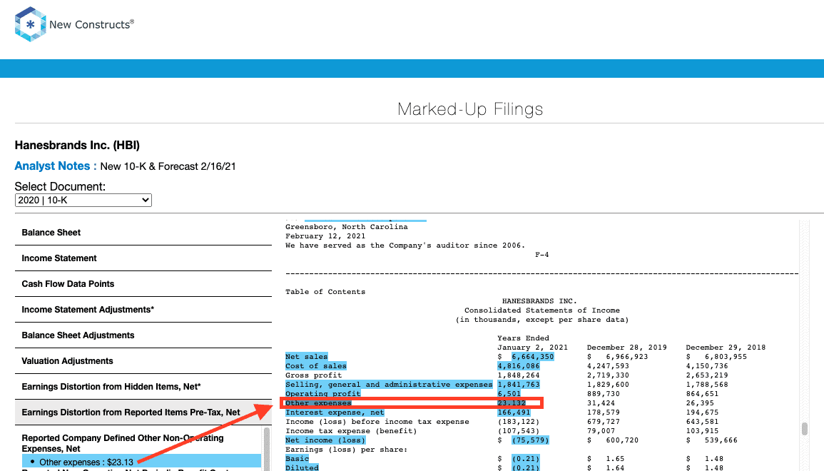
Task: Click the 6,501 operating profit value
Action: 509,394
